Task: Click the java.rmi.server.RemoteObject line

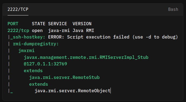Action: tap(73, 91)
